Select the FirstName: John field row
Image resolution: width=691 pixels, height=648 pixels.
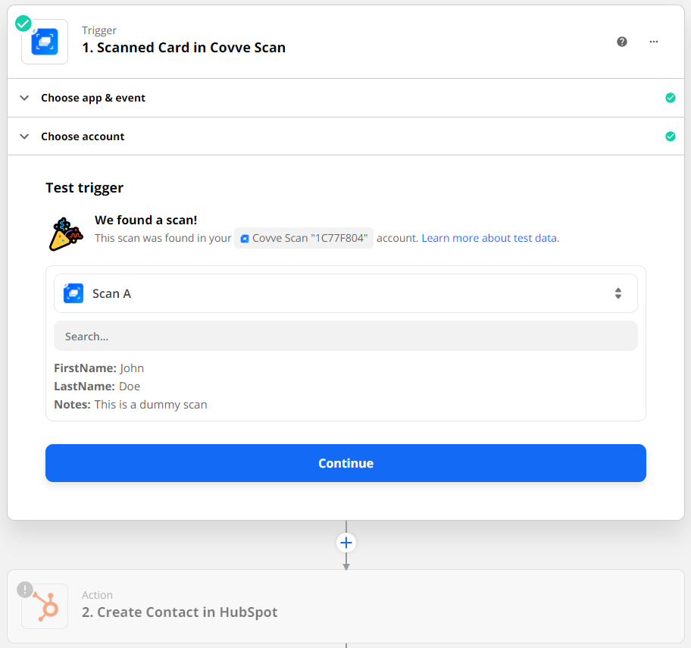[99, 368]
